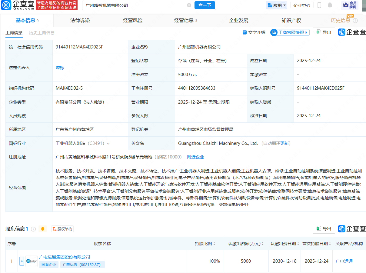The image size is (366, 273).
Task: Toggle the monitoring bell next to 股东信息
Action: [x=42, y=229]
